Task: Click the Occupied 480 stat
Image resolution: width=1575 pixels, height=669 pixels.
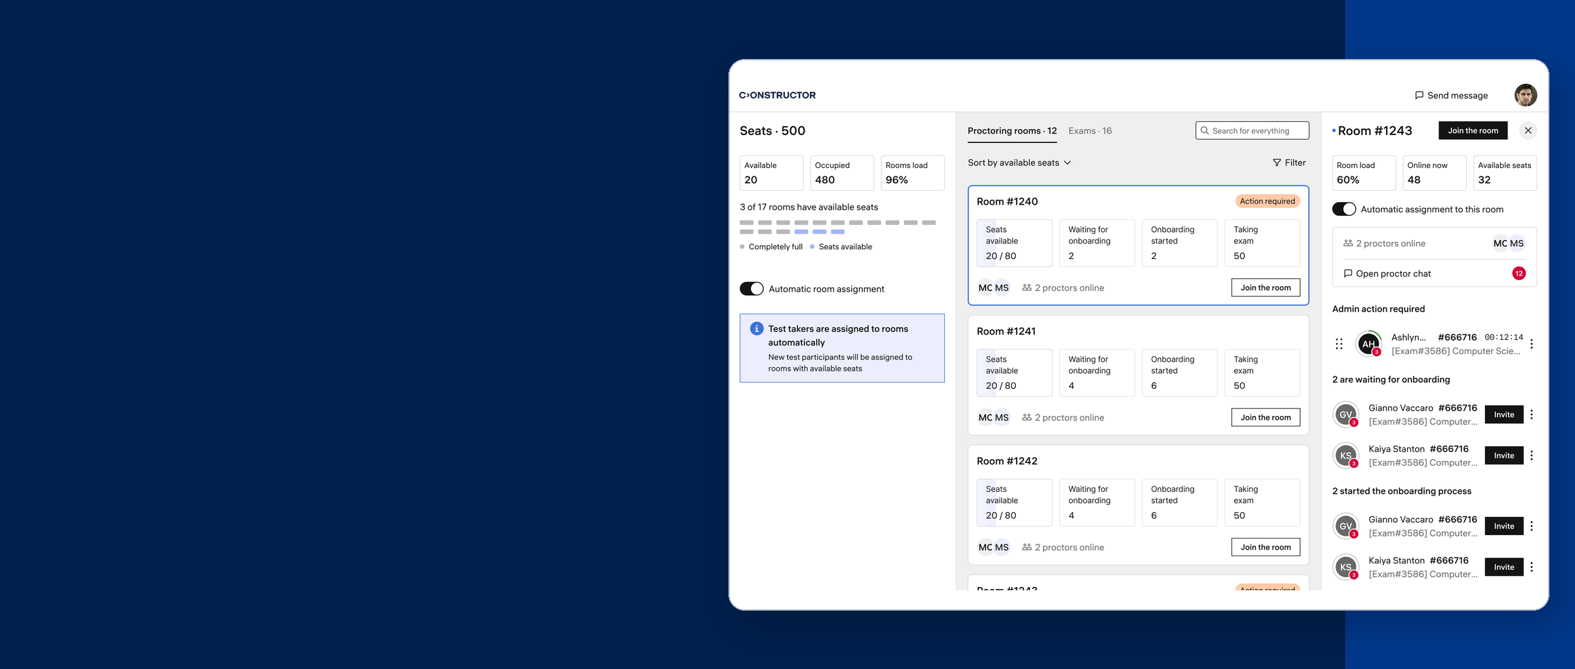Action: click(x=842, y=172)
